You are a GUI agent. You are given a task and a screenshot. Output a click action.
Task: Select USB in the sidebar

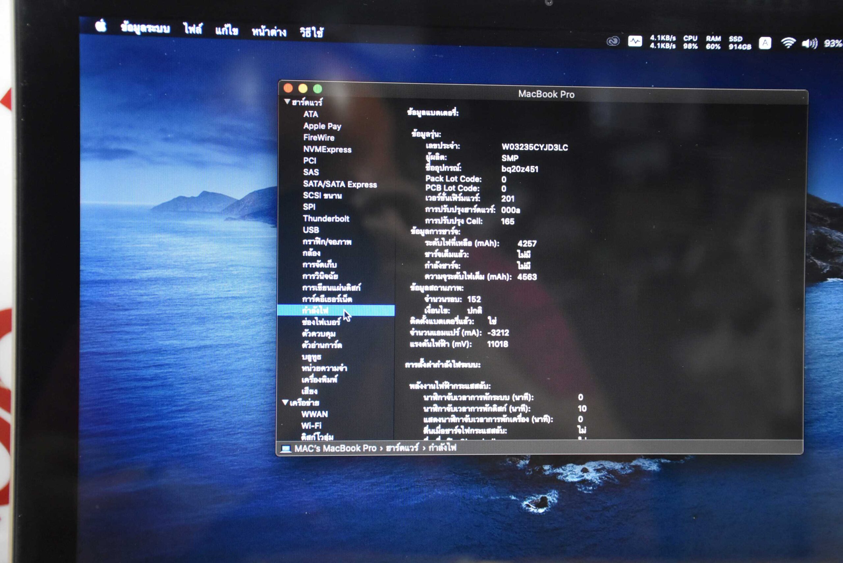(311, 230)
